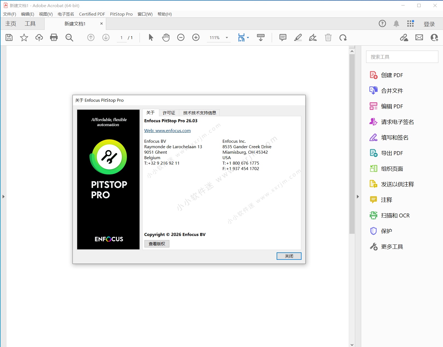Click the 查看版权 button
This screenshot has width=443, height=347.
point(157,244)
